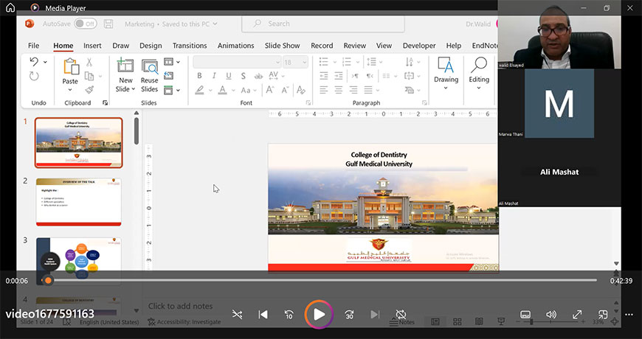Open the Slide Layout dropdown
Viewport: 642px width, 339px height.
tap(172, 62)
